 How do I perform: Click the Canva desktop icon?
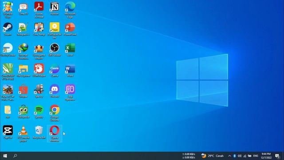55,70
